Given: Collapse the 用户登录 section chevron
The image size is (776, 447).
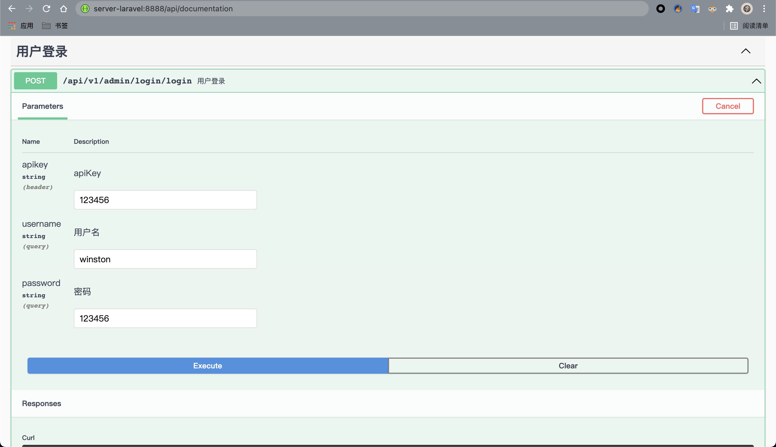Looking at the screenshot, I should 746,51.
